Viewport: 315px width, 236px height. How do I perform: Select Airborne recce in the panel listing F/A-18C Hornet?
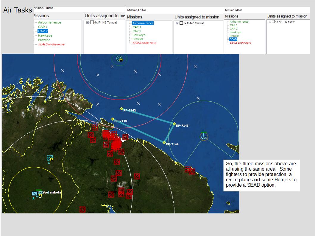tap(239, 22)
